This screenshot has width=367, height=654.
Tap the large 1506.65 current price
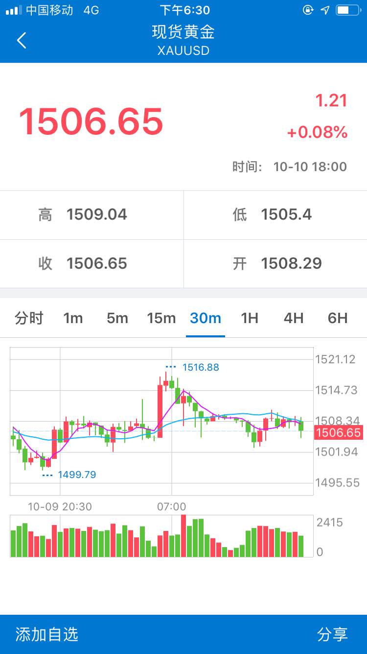click(x=91, y=121)
